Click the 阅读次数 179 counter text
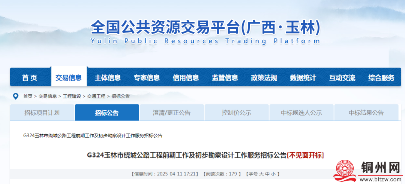405x184 pixels. 222,174
